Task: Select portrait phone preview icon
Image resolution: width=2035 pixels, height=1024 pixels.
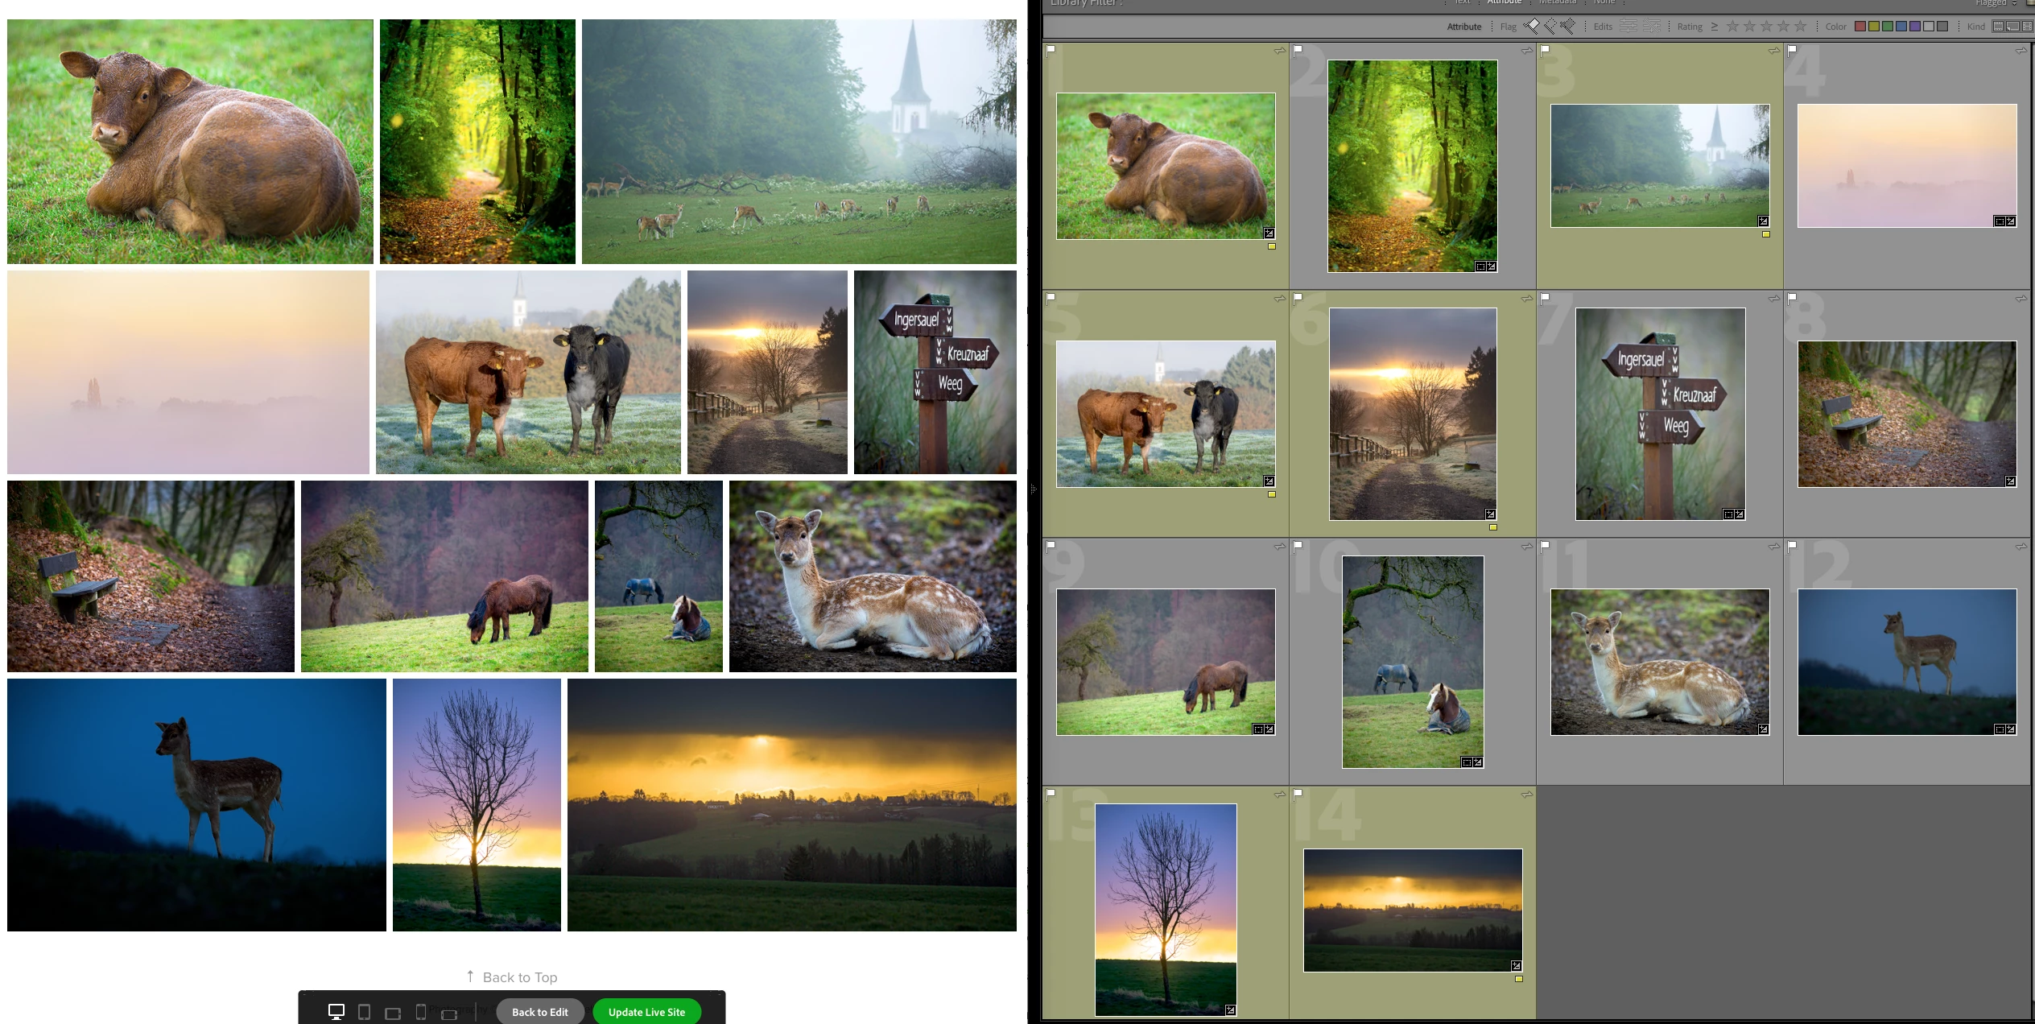Action: coord(420,1012)
